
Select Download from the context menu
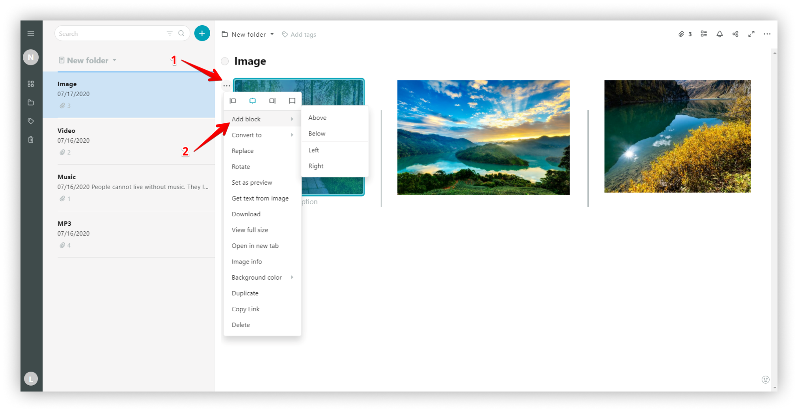tap(262, 214)
